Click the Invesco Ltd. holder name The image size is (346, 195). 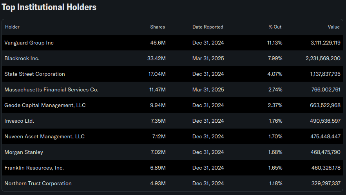coord(19,121)
